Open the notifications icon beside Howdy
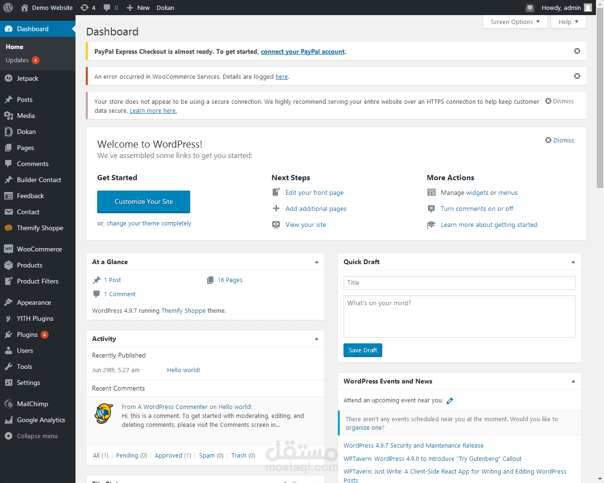Viewport: 604px width, 483px height. 530,8
